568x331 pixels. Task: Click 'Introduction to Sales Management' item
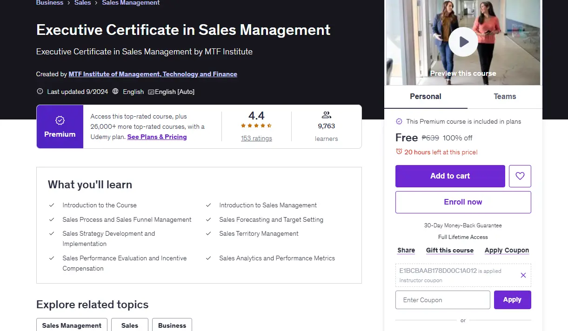tap(268, 205)
